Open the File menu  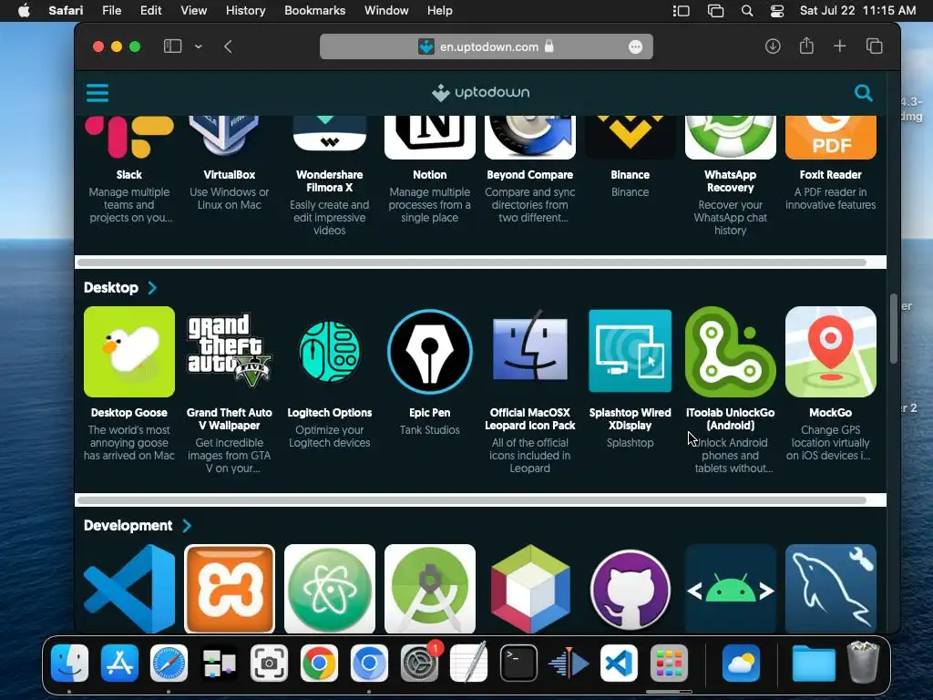point(112,11)
